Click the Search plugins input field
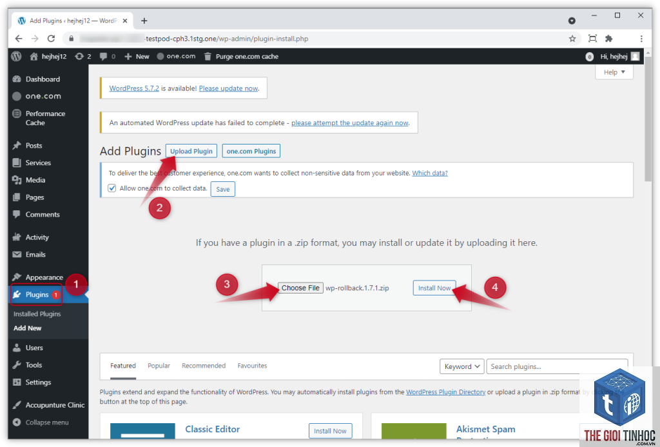 pyautogui.click(x=558, y=366)
